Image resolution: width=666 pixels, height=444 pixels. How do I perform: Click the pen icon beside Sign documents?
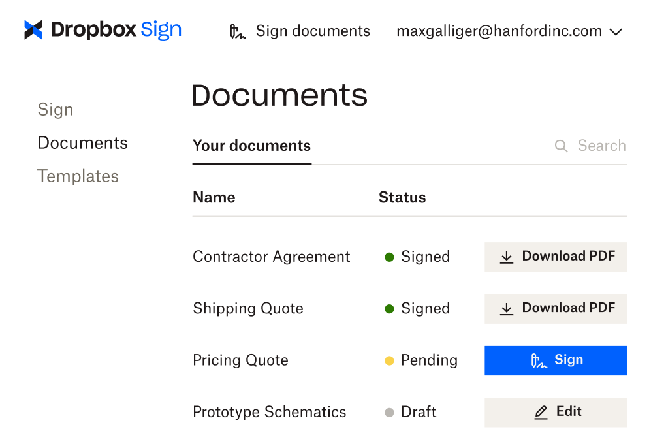pyautogui.click(x=237, y=30)
